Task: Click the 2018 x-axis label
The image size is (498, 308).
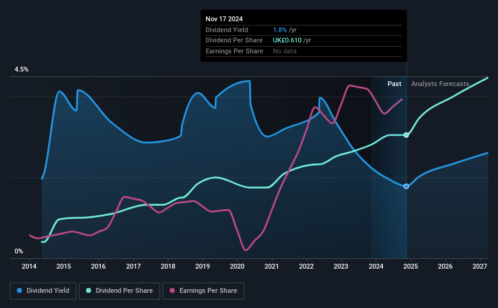Action: 167,266
